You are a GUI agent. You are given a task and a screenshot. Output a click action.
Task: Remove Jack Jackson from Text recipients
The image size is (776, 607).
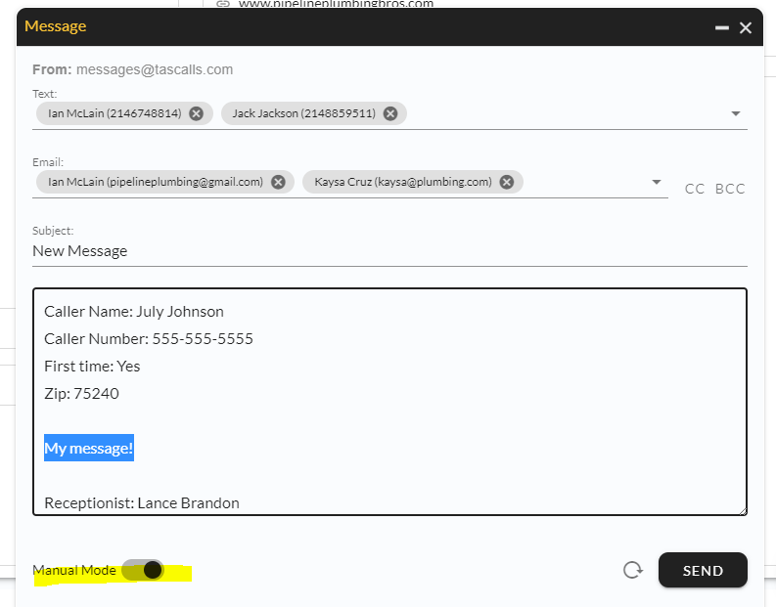pyautogui.click(x=390, y=113)
